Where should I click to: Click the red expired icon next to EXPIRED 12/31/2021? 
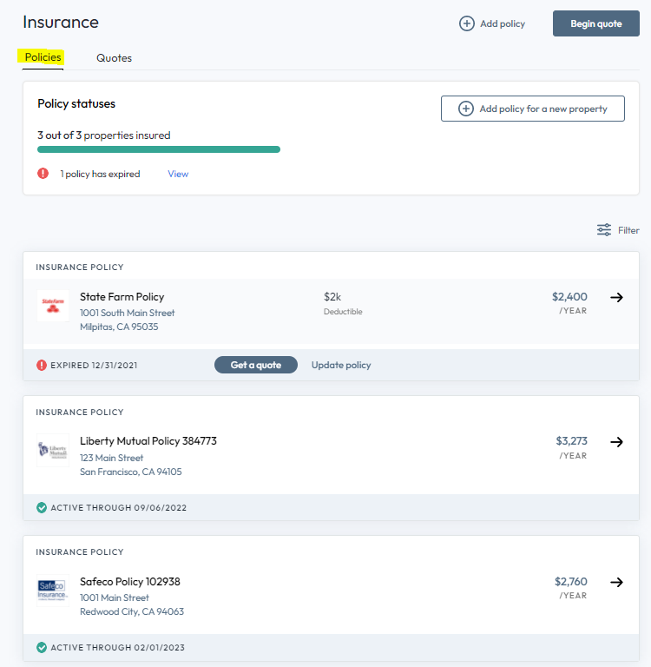click(42, 365)
